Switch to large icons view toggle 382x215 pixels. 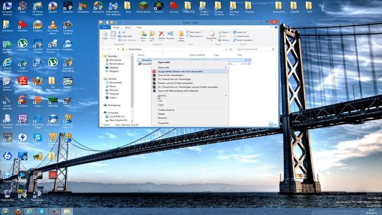[275, 125]
